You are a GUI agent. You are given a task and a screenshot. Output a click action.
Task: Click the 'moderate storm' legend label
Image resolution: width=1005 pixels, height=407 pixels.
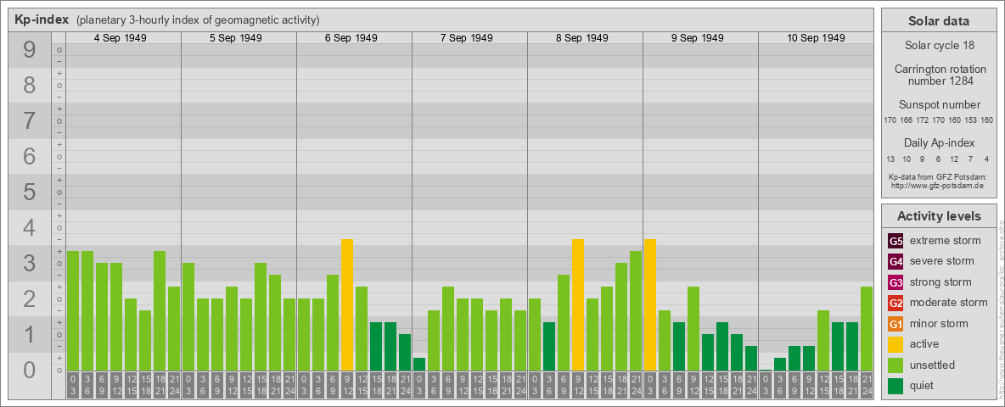coord(949,303)
